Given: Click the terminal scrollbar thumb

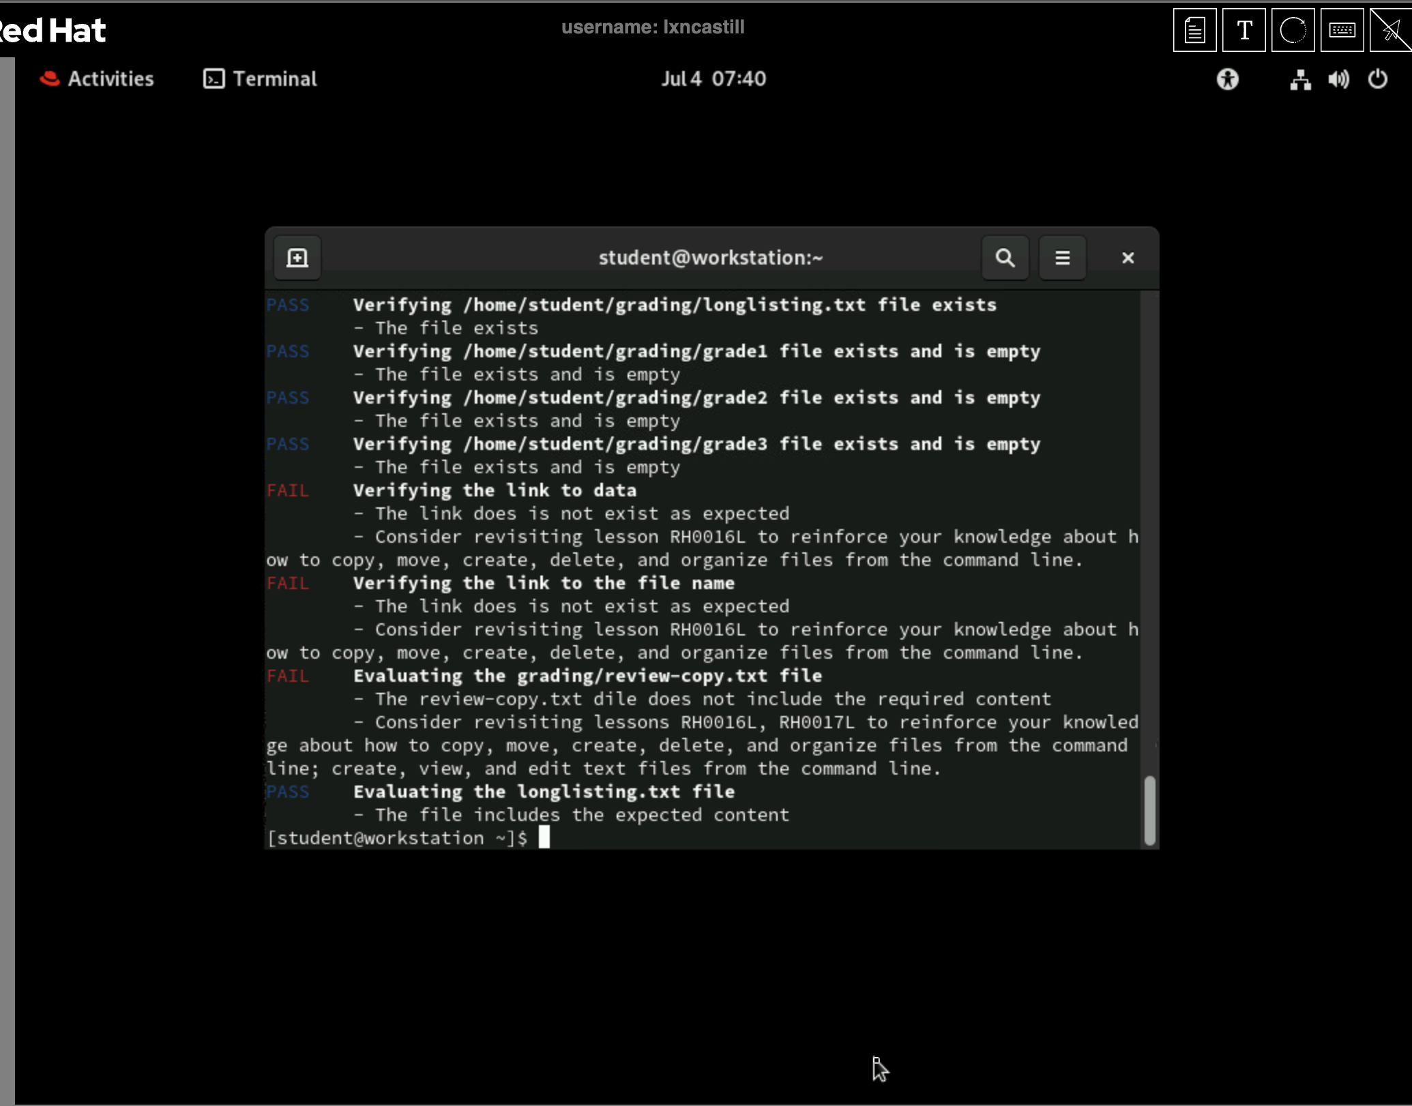Looking at the screenshot, I should (1149, 809).
